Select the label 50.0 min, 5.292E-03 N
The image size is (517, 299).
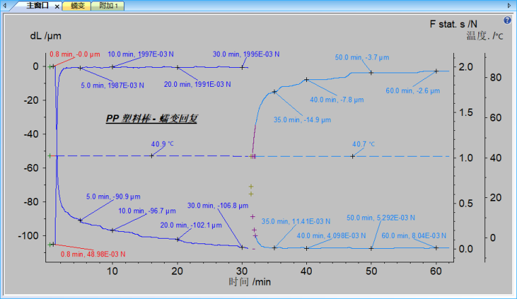(x=381, y=218)
